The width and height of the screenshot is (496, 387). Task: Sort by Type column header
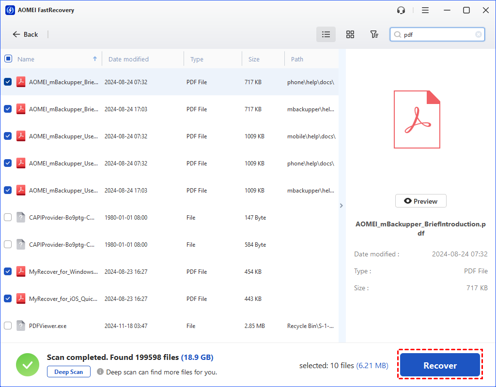tap(197, 59)
